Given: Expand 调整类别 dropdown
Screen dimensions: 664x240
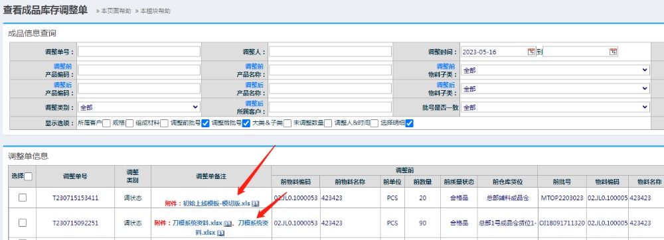Looking at the screenshot, I should click(139, 107).
